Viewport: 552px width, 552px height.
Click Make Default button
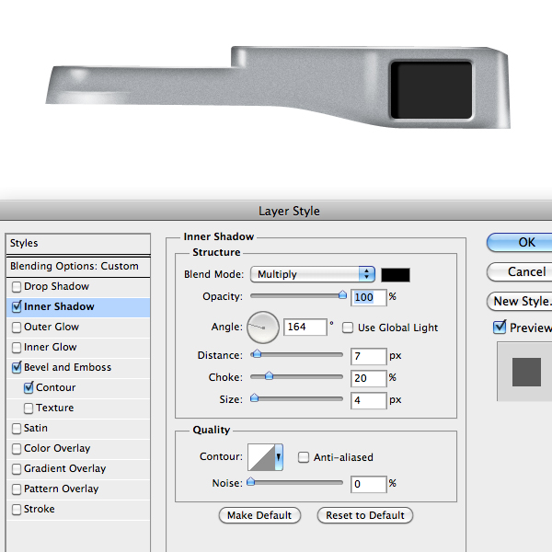[x=259, y=515]
